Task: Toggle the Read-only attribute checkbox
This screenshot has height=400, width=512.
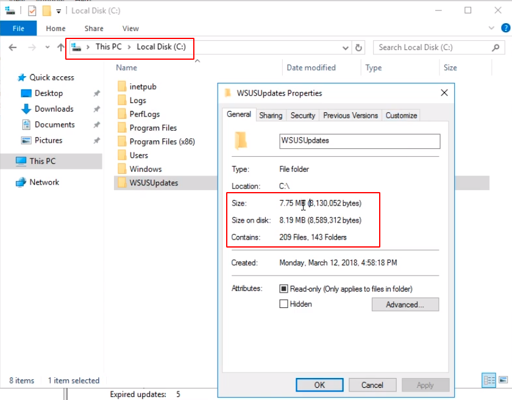Action: coord(283,288)
